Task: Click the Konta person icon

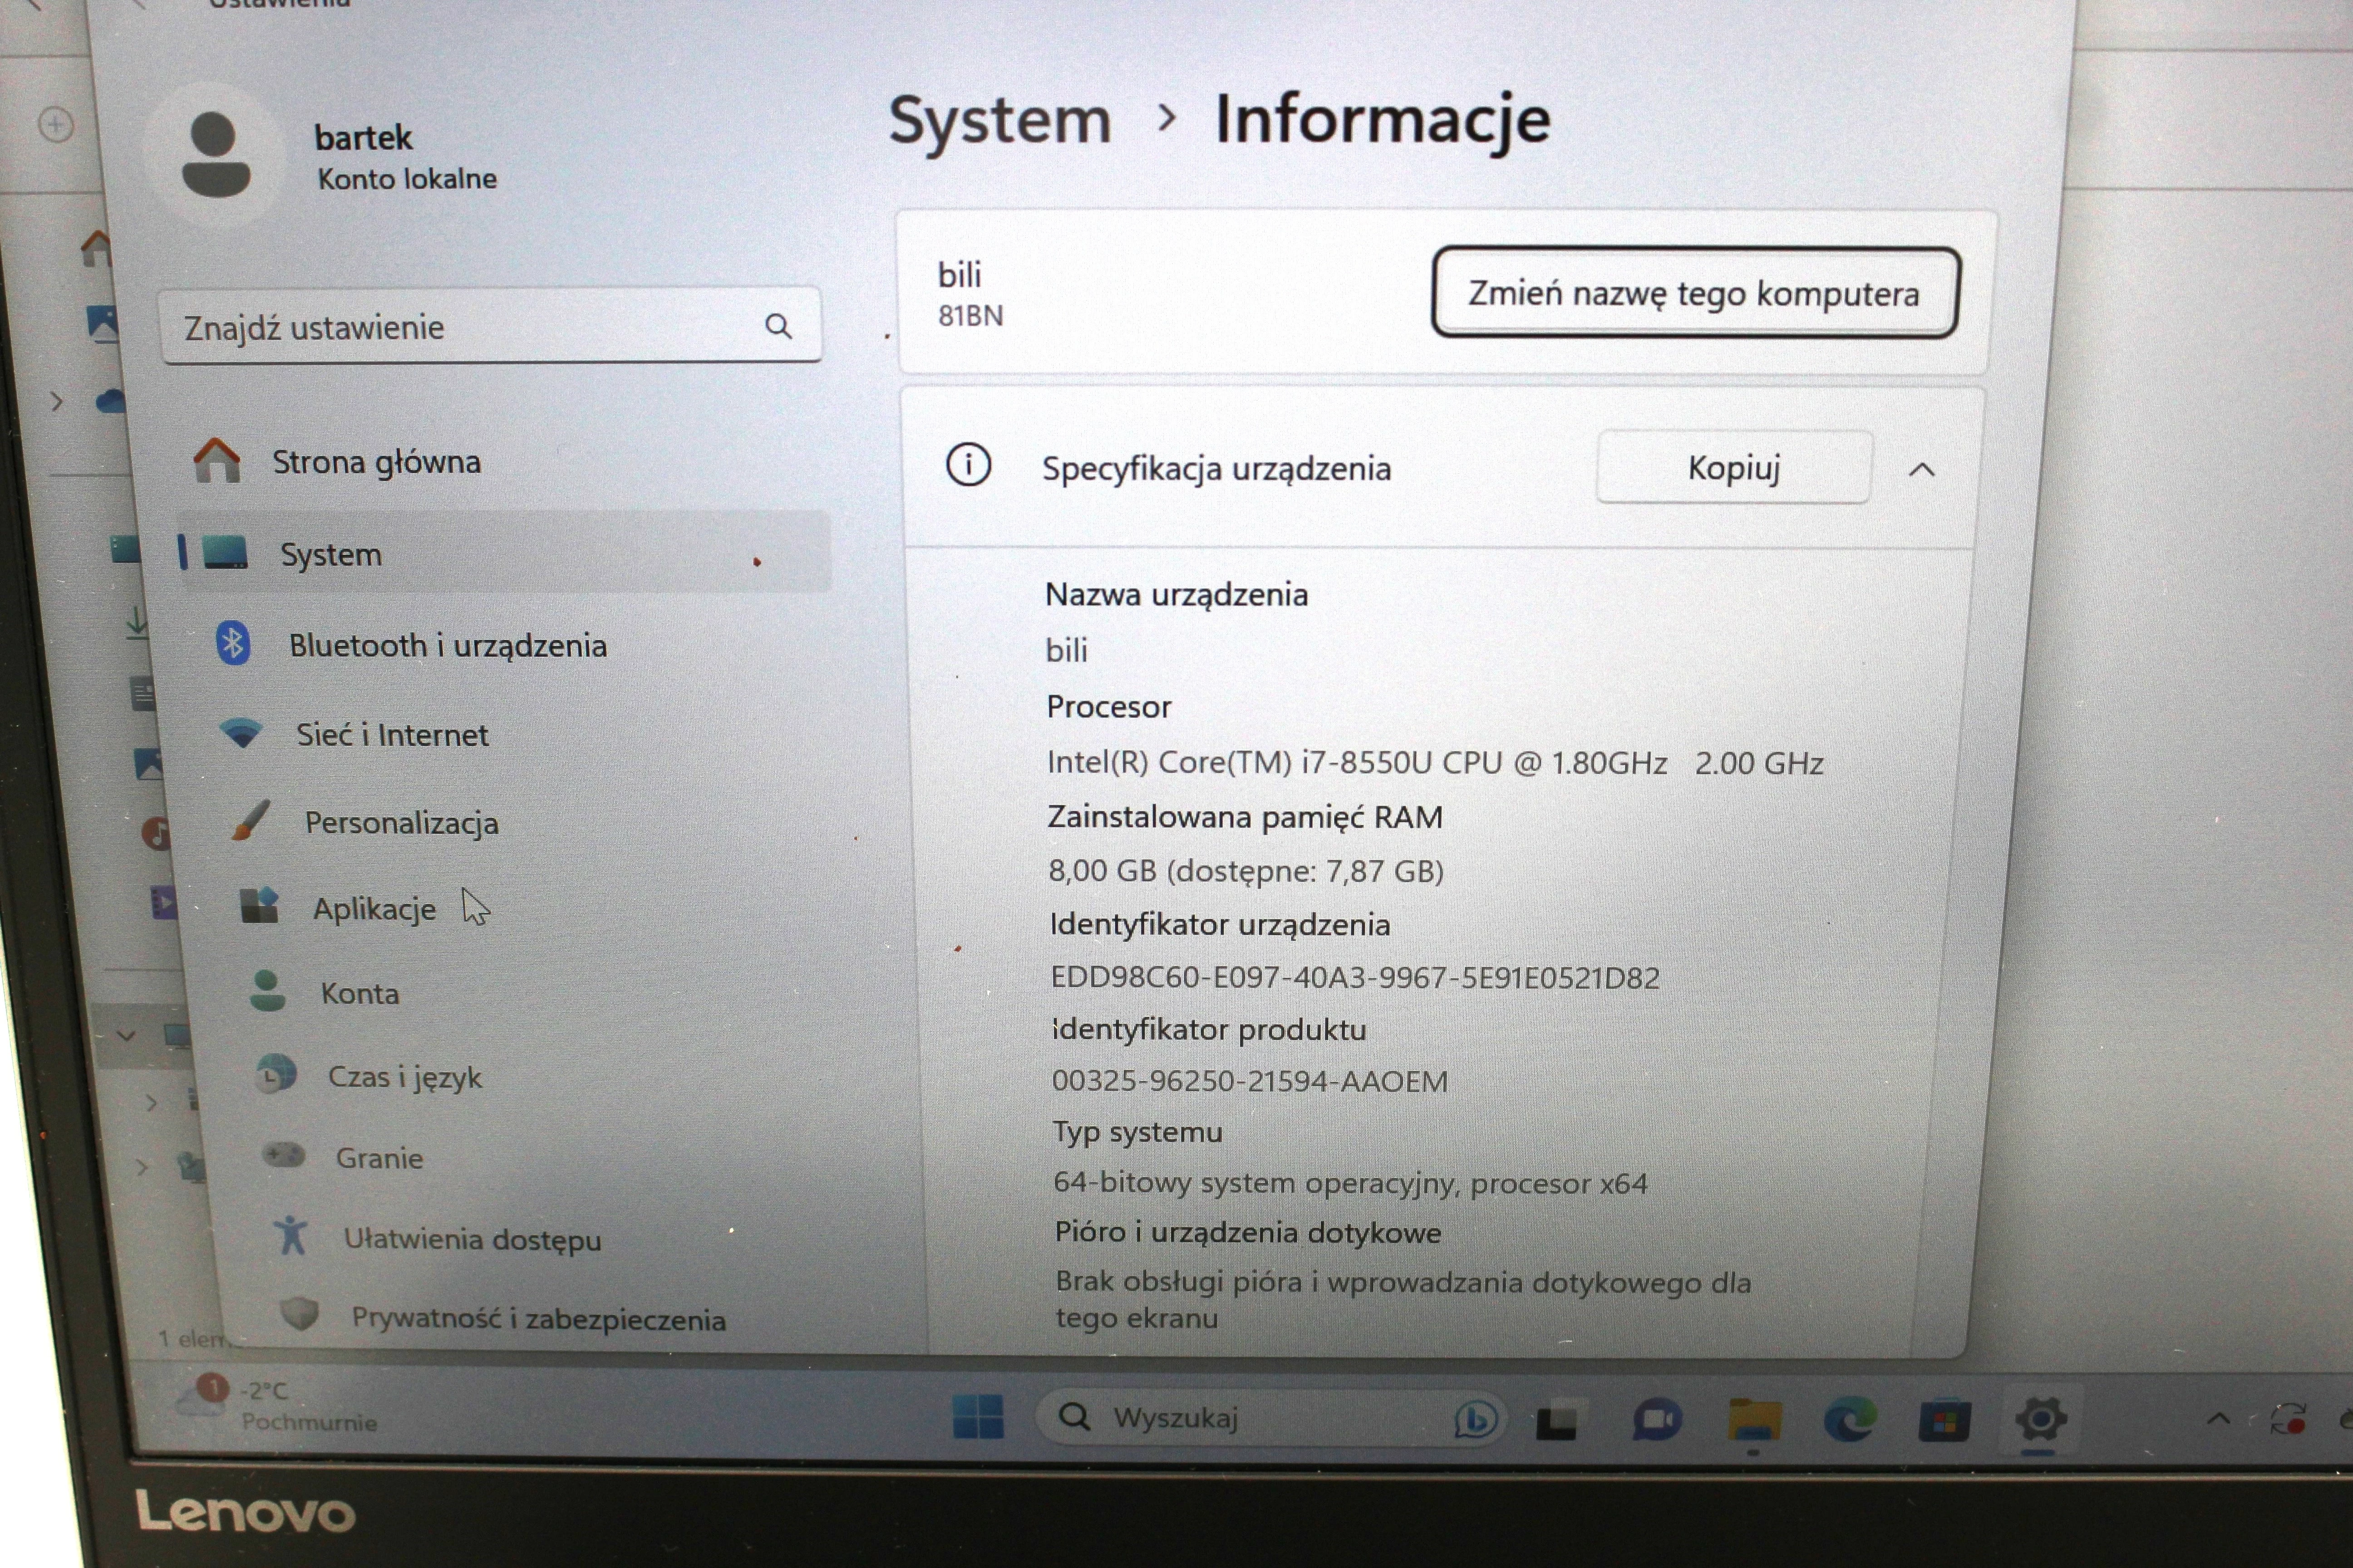Action: 267,990
